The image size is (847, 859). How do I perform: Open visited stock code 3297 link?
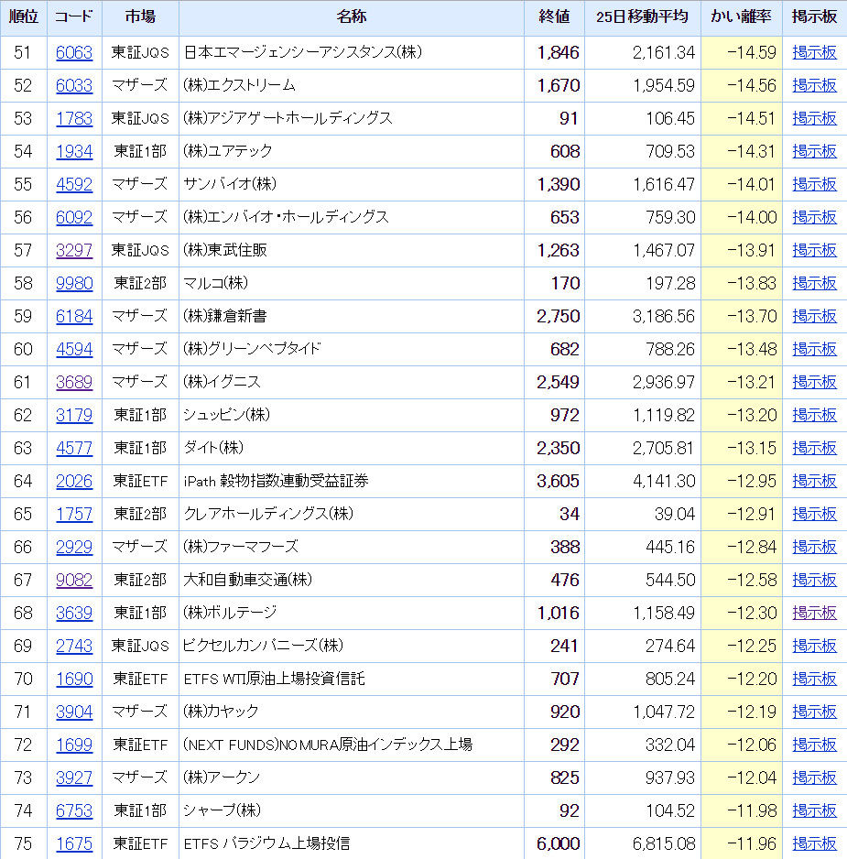(74, 250)
